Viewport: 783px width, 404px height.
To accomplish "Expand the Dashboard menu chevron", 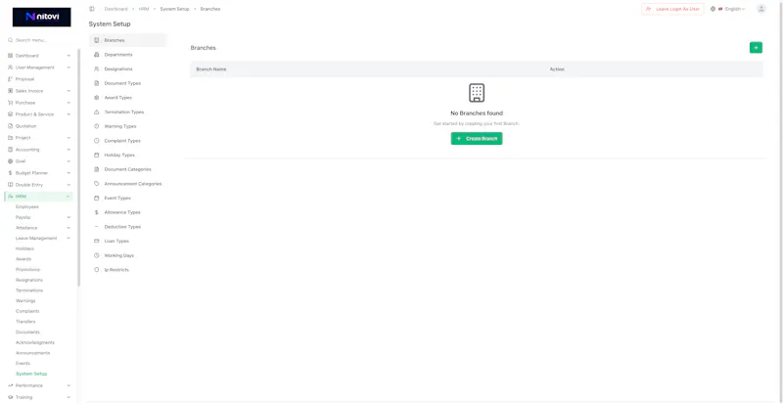I will coord(69,56).
